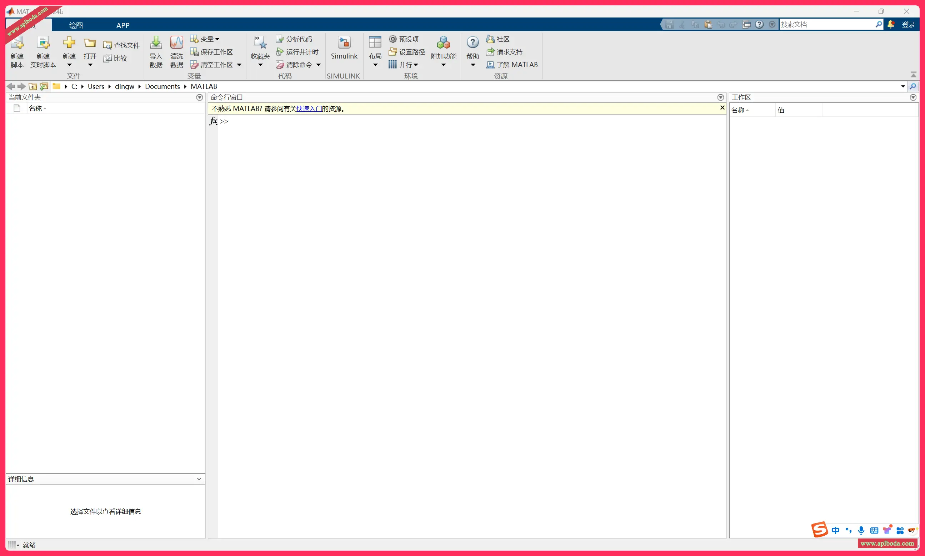The height and width of the screenshot is (556, 925).
Task: Click the New Live Script (新建实时脚本) icon
Action: [43, 44]
